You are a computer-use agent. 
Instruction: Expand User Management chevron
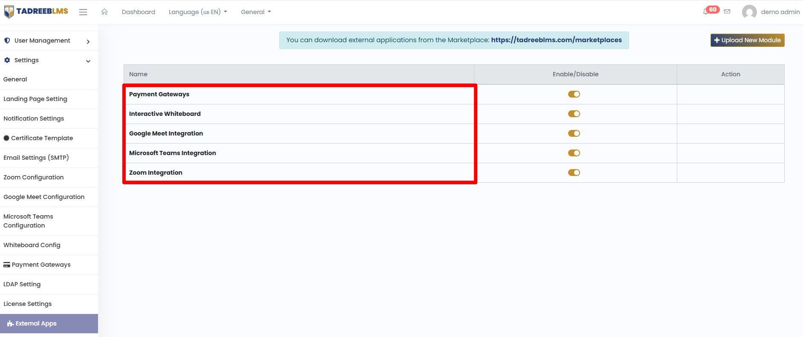pos(88,41)
